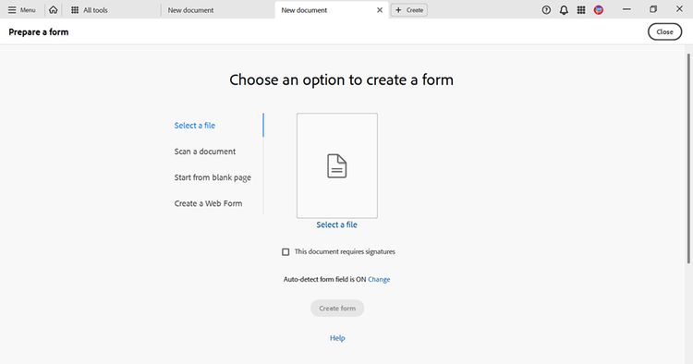This screenshot has height=364, width=693.
Task: Click the vertical scrollbar
Action: [x=688, y=159]
